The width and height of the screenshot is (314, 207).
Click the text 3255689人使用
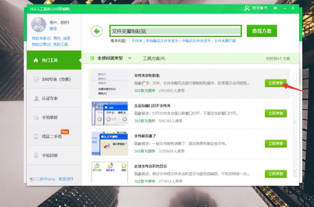[171, 151]
